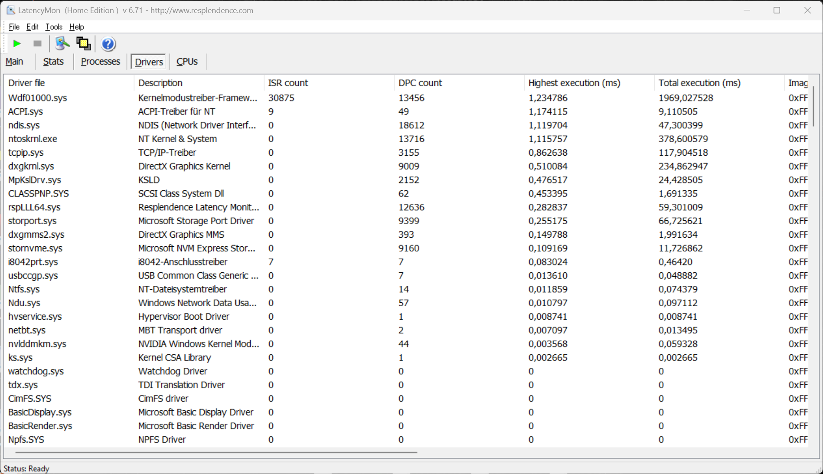The width and height of the screenshot is (823, 474).
Task: Sort by Highest execution (ms) column header
Action: 589,83
